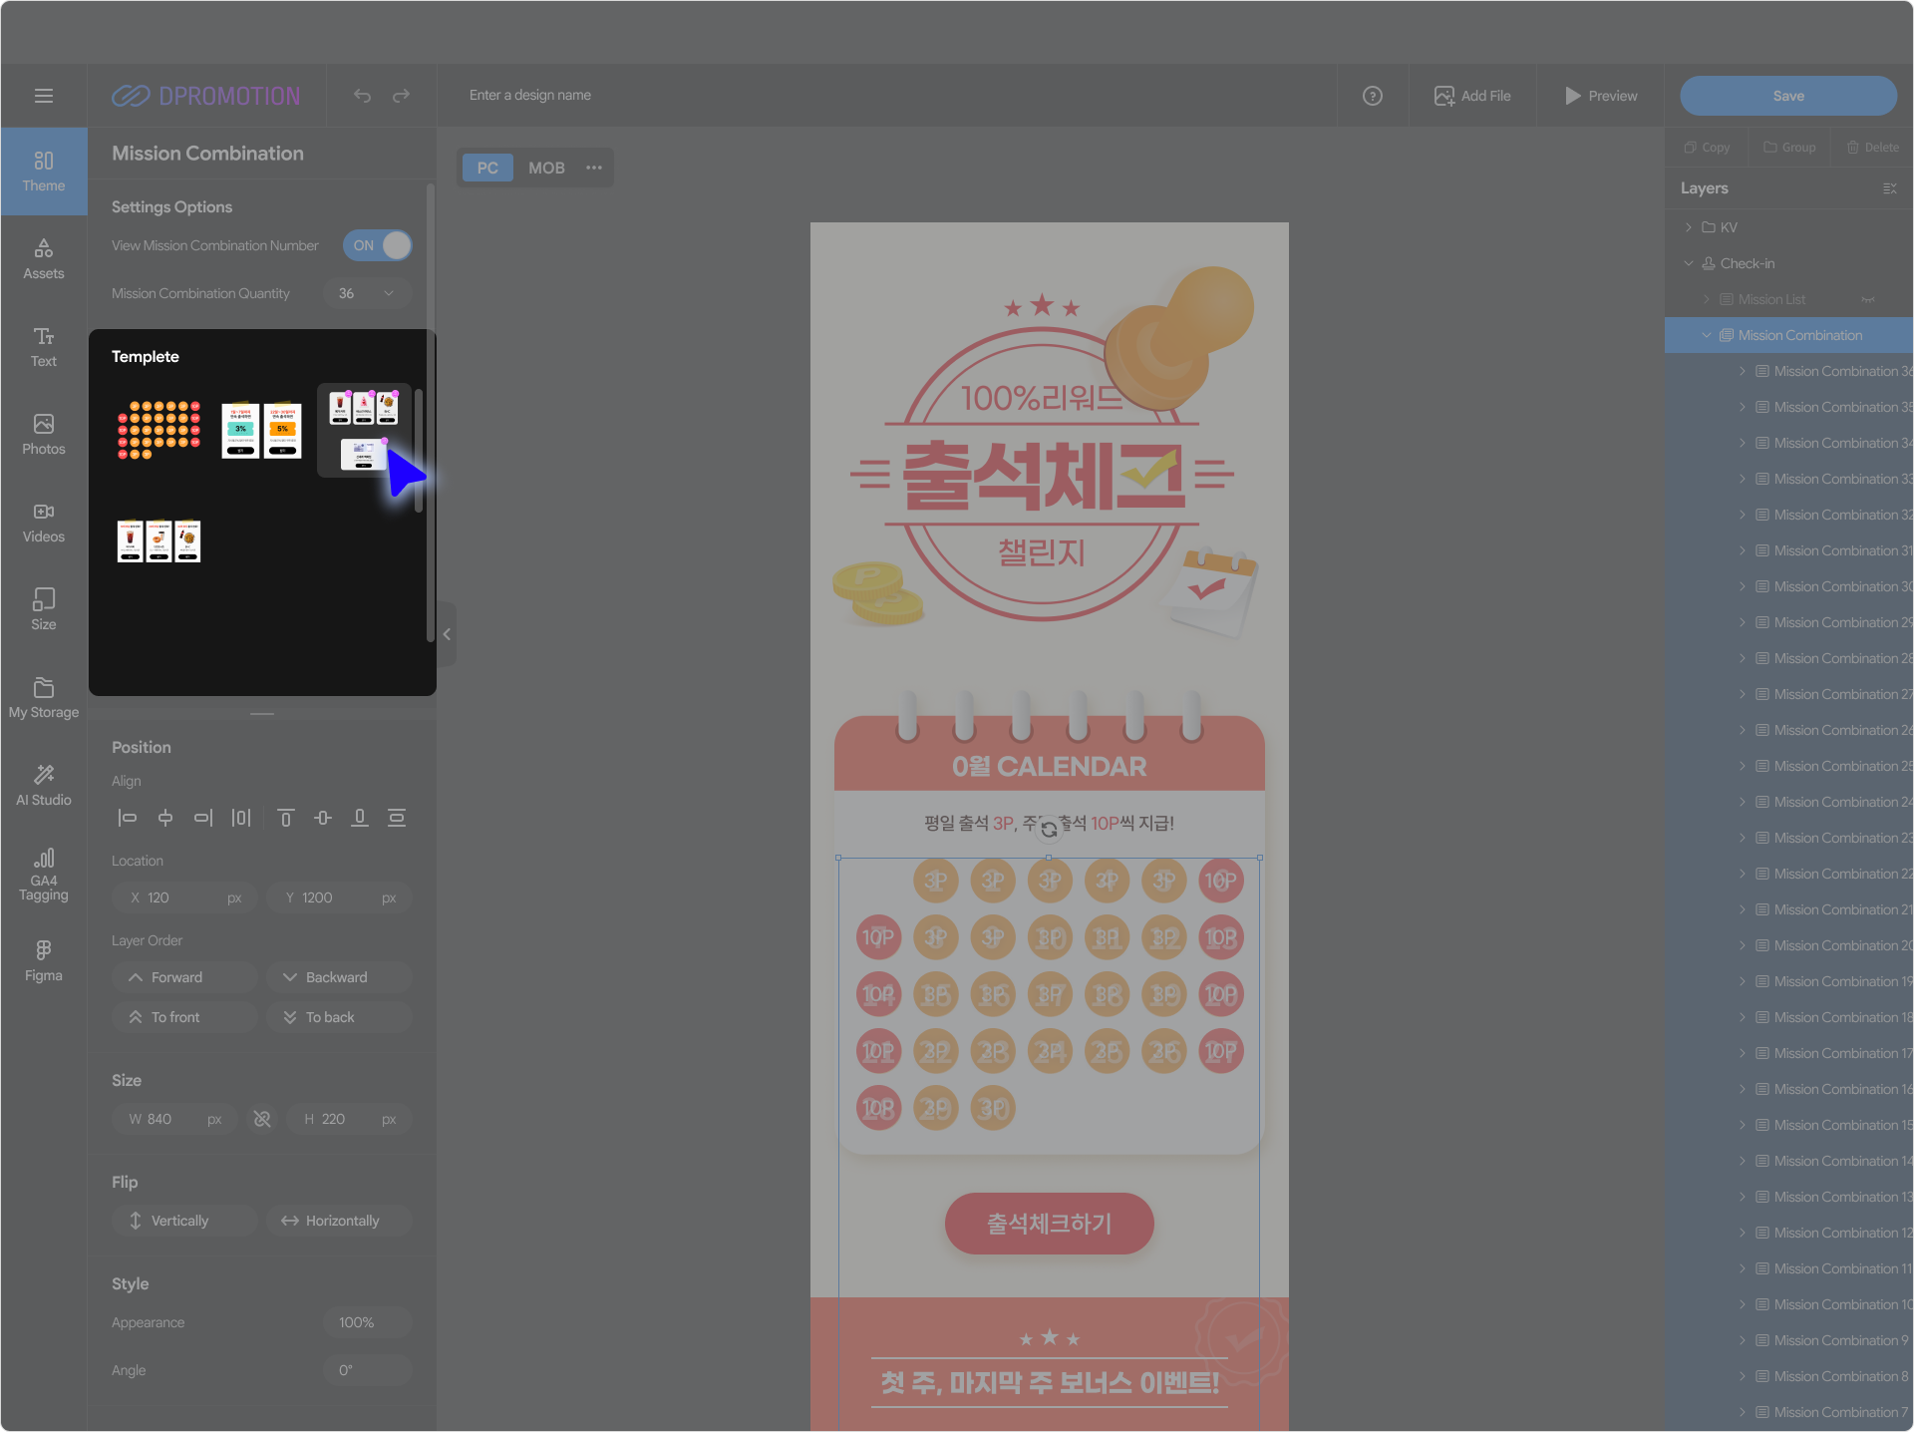Screen dimensions: 1914x1432
Task: Open the Size sidebar section
Action: coord(44,610)
